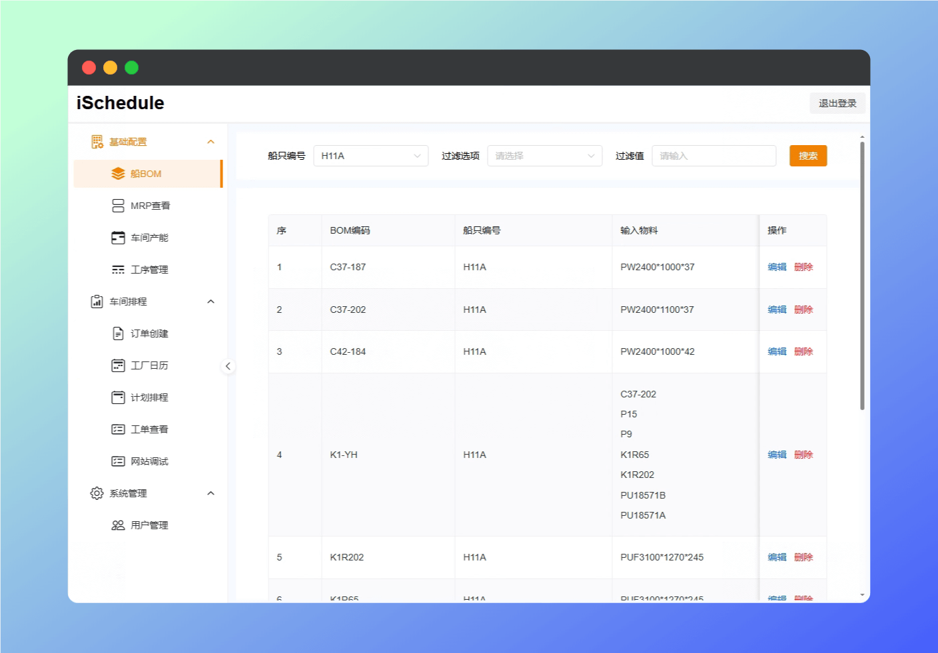The height and width of the screenshot is (653, 938).
Task: Click 删除 for row C42-184
Action: [x=803, y=351]
